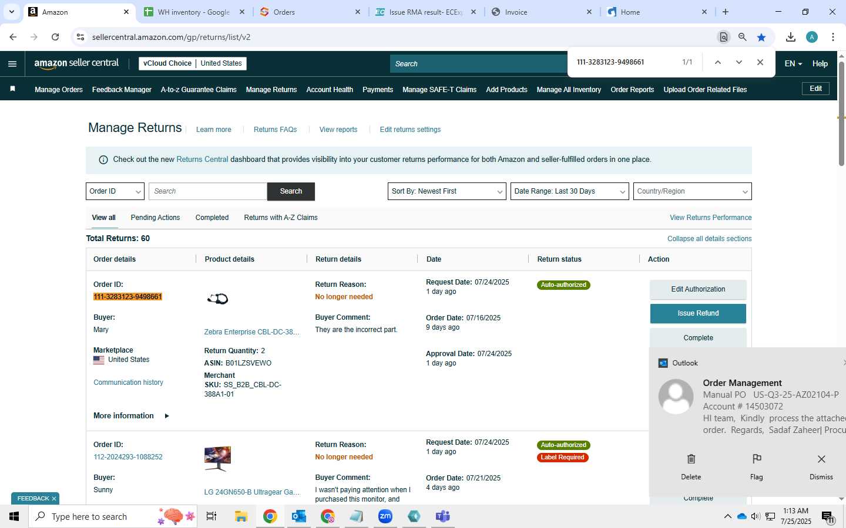The image size is (846, 528).
Task: Click the LG monitor product thumbnail
Action: [217, 458]
